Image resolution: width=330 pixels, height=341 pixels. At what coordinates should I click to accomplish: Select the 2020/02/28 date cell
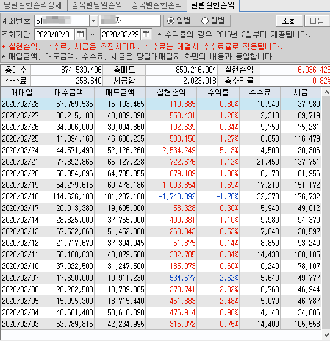[x=22, y=104]
